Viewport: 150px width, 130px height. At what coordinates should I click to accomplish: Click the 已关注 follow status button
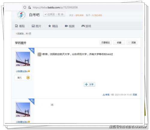coord(50,14)
